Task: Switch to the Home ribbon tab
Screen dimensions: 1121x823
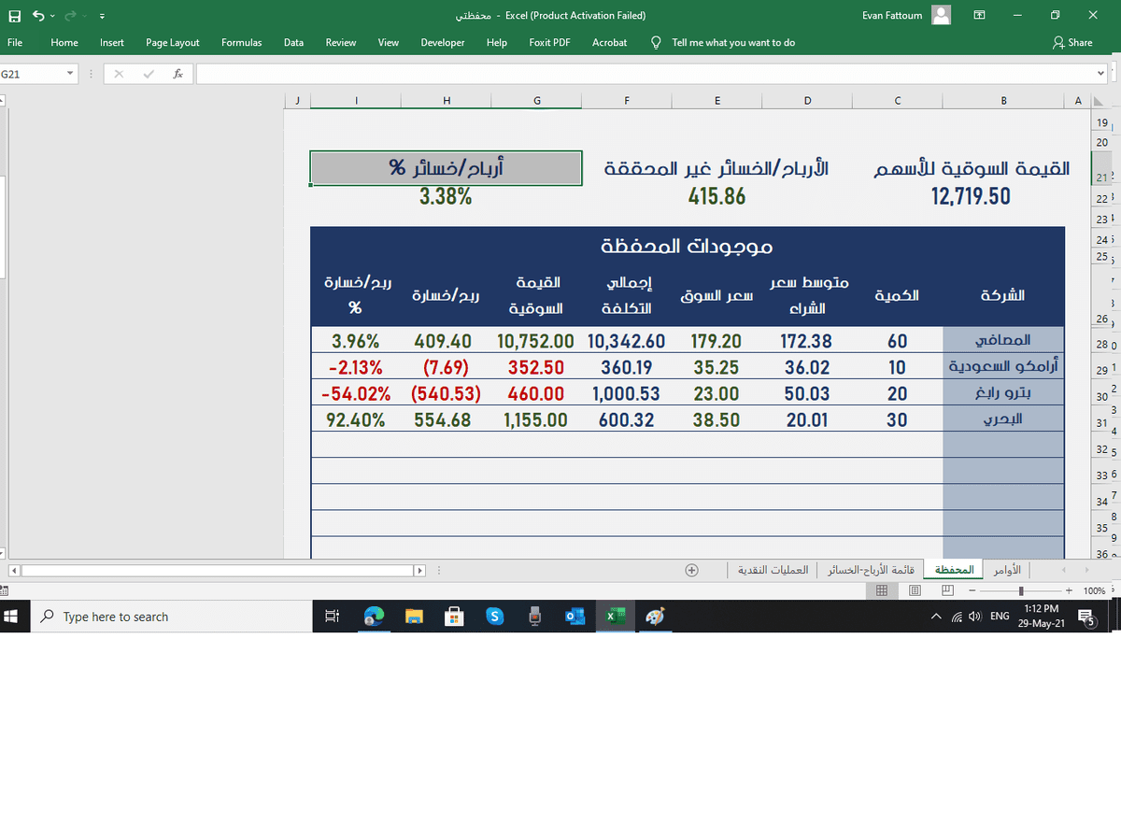Action: coord(64,42)
